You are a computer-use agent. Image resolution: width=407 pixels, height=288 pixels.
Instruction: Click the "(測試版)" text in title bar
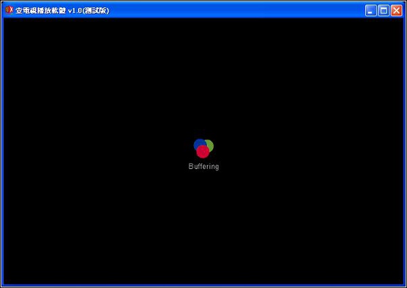(x=96, y=11)
